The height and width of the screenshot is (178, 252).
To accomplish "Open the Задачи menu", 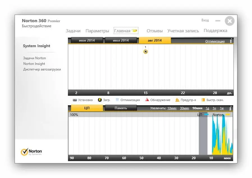I will pos(73,31).
